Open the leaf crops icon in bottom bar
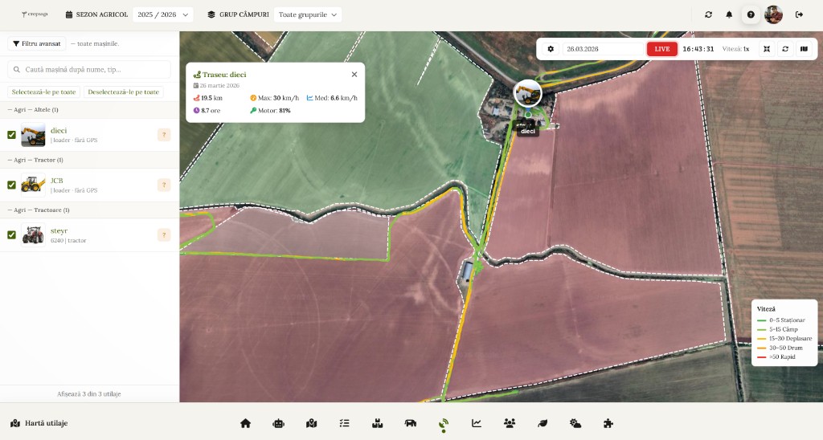Viewport: 823px width, 440px height. (x=543, y=423)
